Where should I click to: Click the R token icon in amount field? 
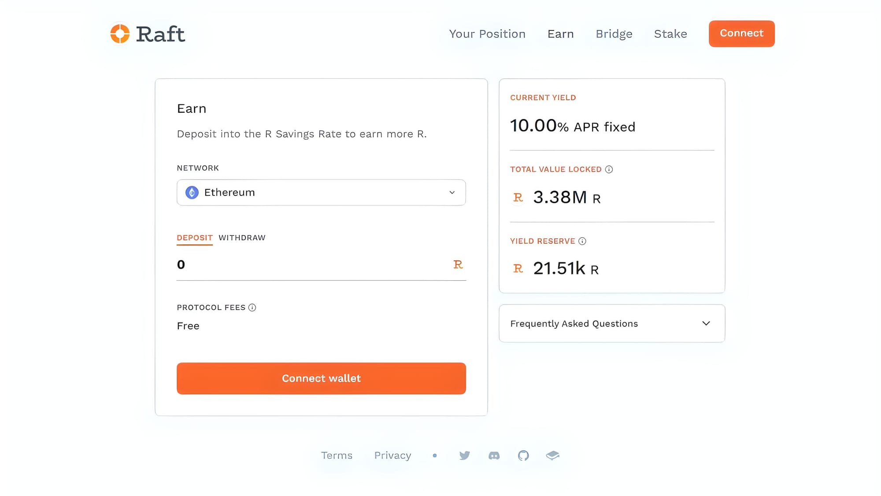tap(458, 265)
